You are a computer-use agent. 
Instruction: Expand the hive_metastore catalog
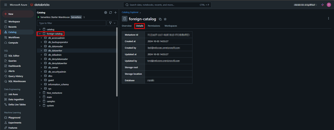pyautogui.click(x=40, y=93)
